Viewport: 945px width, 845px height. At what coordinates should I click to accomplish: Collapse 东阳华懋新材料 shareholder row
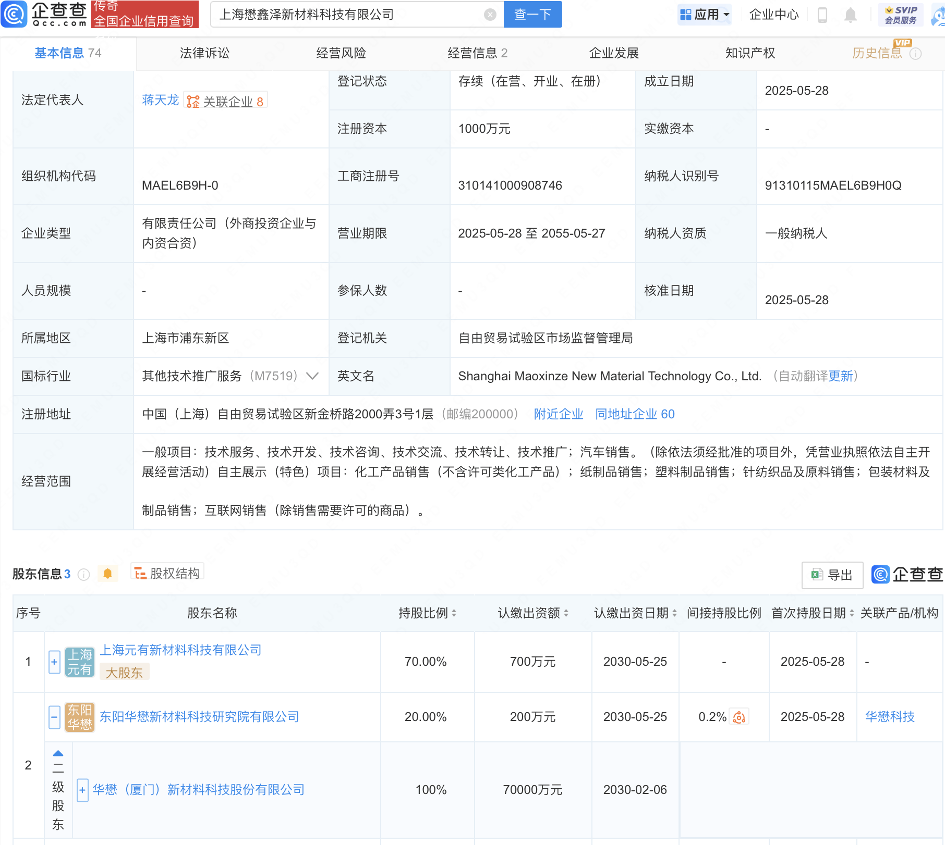click(54, 717)
